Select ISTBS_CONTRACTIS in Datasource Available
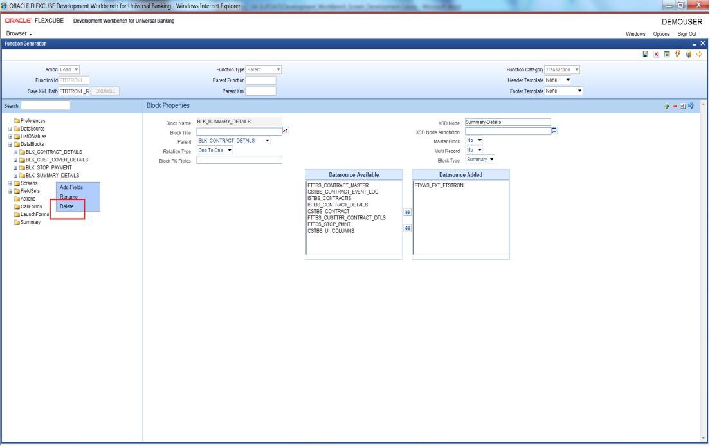 [x=329, y=198]
